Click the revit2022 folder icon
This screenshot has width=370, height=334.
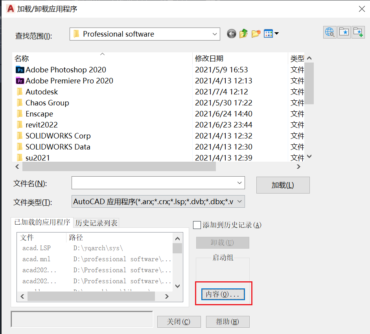point(20,125)
